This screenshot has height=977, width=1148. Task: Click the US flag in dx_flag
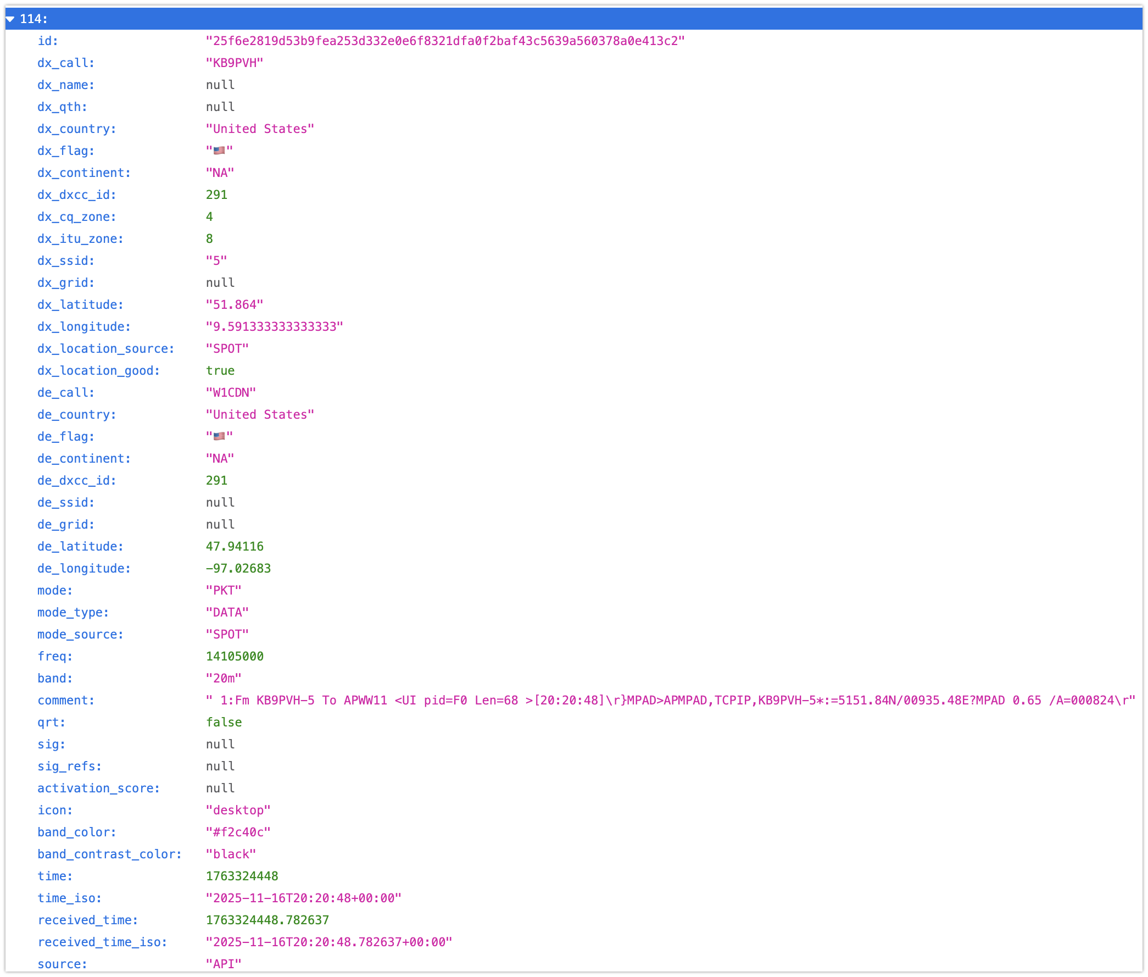219,151
